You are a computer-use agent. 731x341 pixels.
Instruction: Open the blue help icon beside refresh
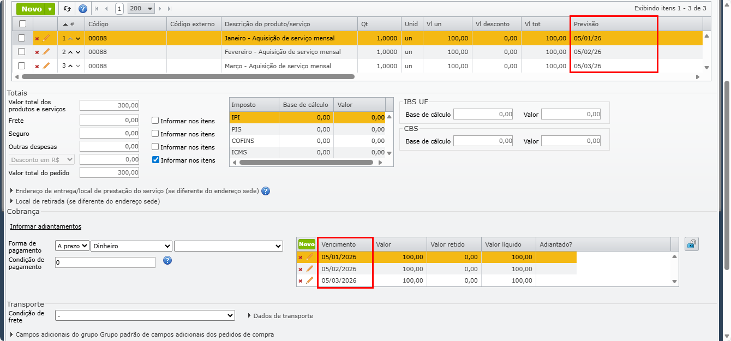tap(83, 9)
